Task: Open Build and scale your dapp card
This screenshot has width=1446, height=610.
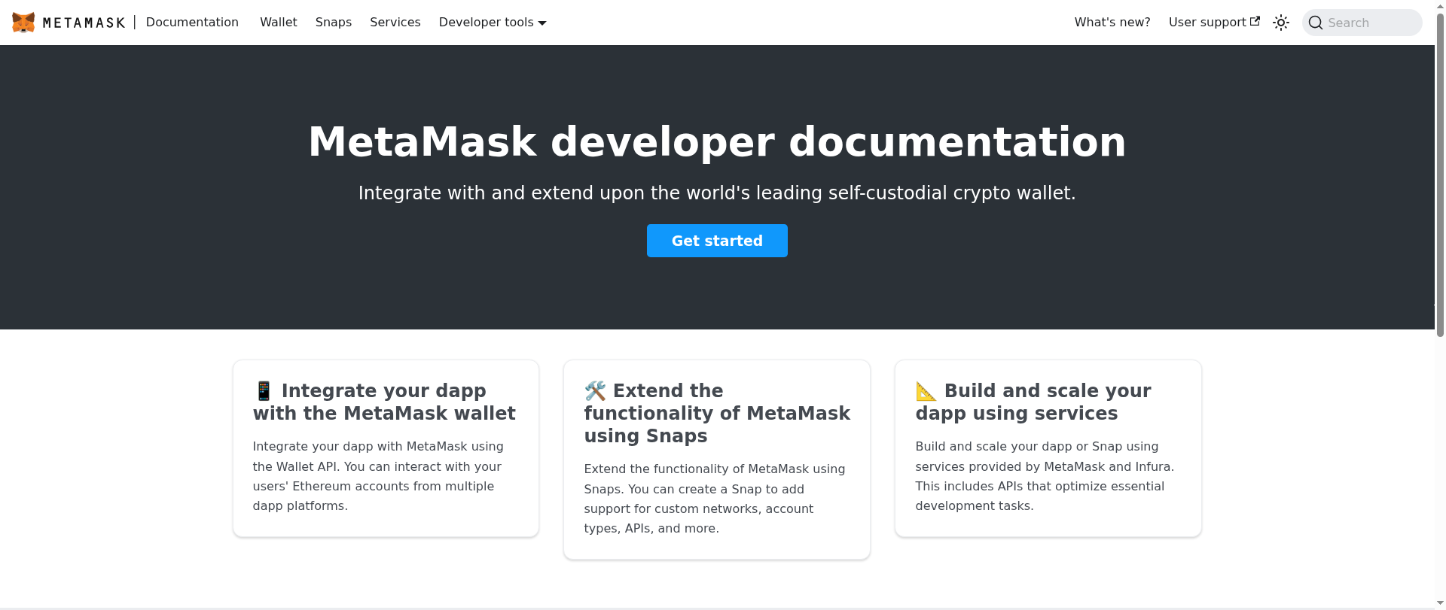Action: 1048,448
